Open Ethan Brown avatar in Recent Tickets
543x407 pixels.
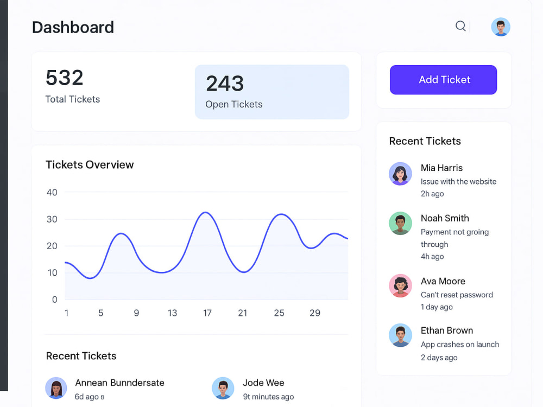click(x=400, y=335)
